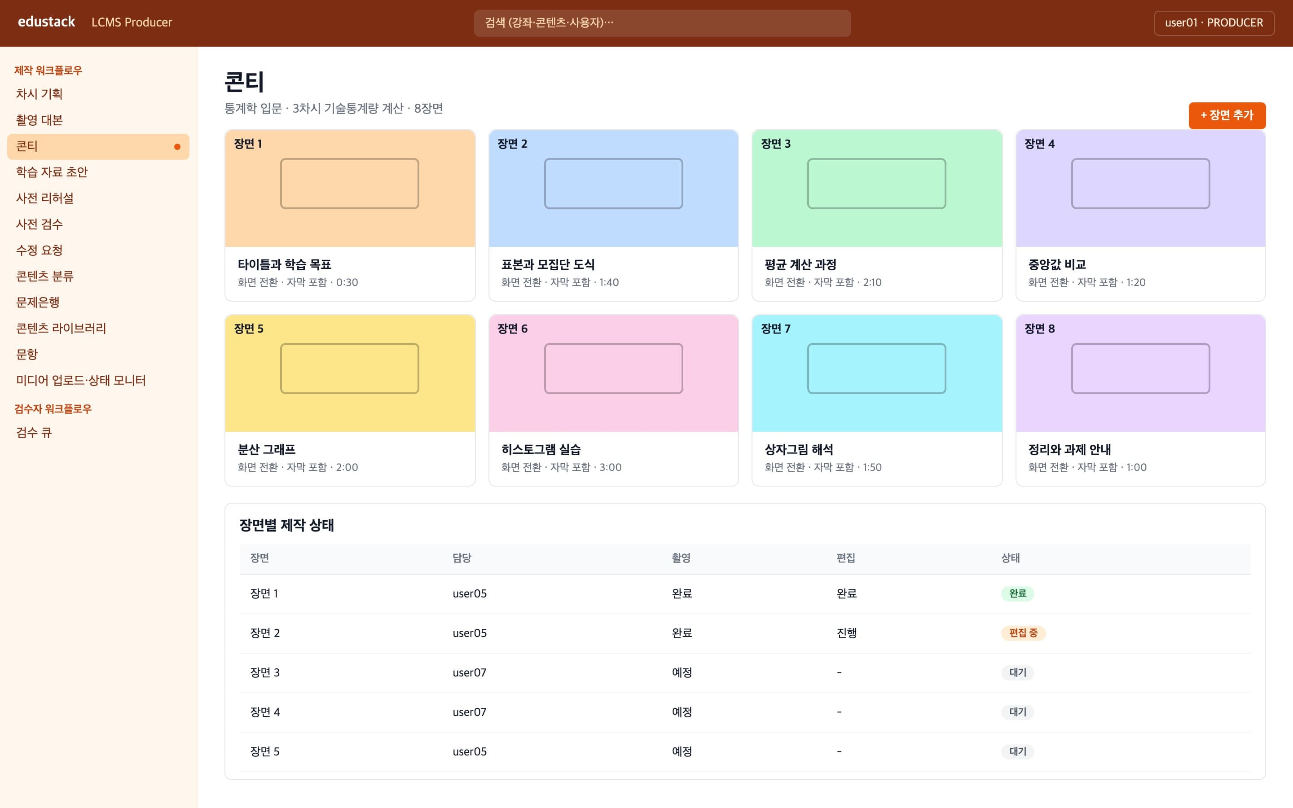Click the 히스토그램 실습 card title

pos(541,449)
